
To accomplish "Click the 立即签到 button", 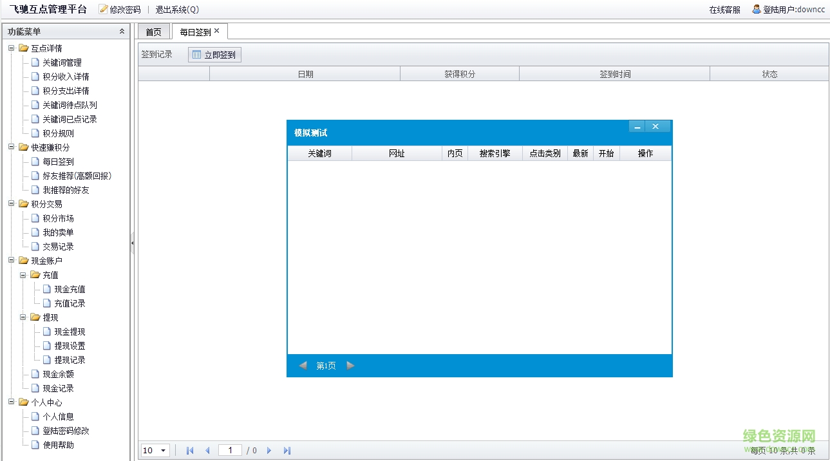I will (214, 55).
